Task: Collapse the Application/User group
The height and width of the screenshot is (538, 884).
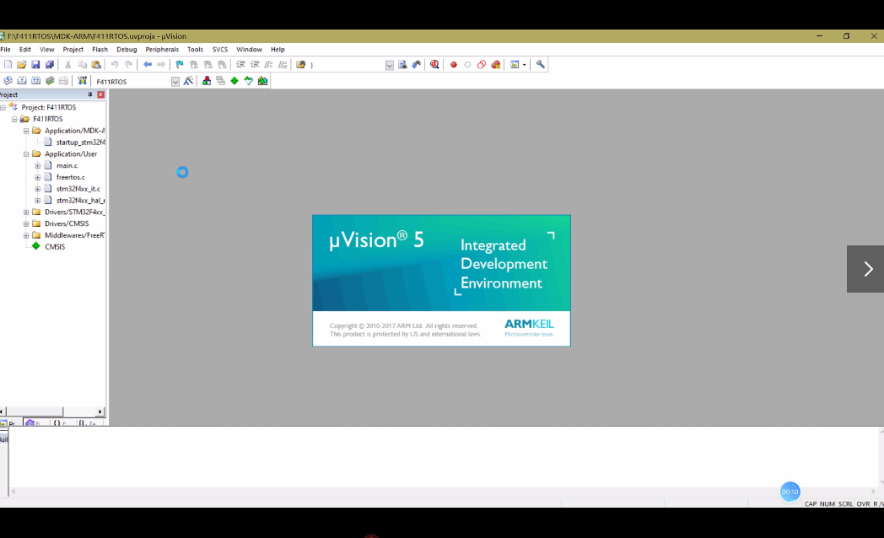Action: 26,153
